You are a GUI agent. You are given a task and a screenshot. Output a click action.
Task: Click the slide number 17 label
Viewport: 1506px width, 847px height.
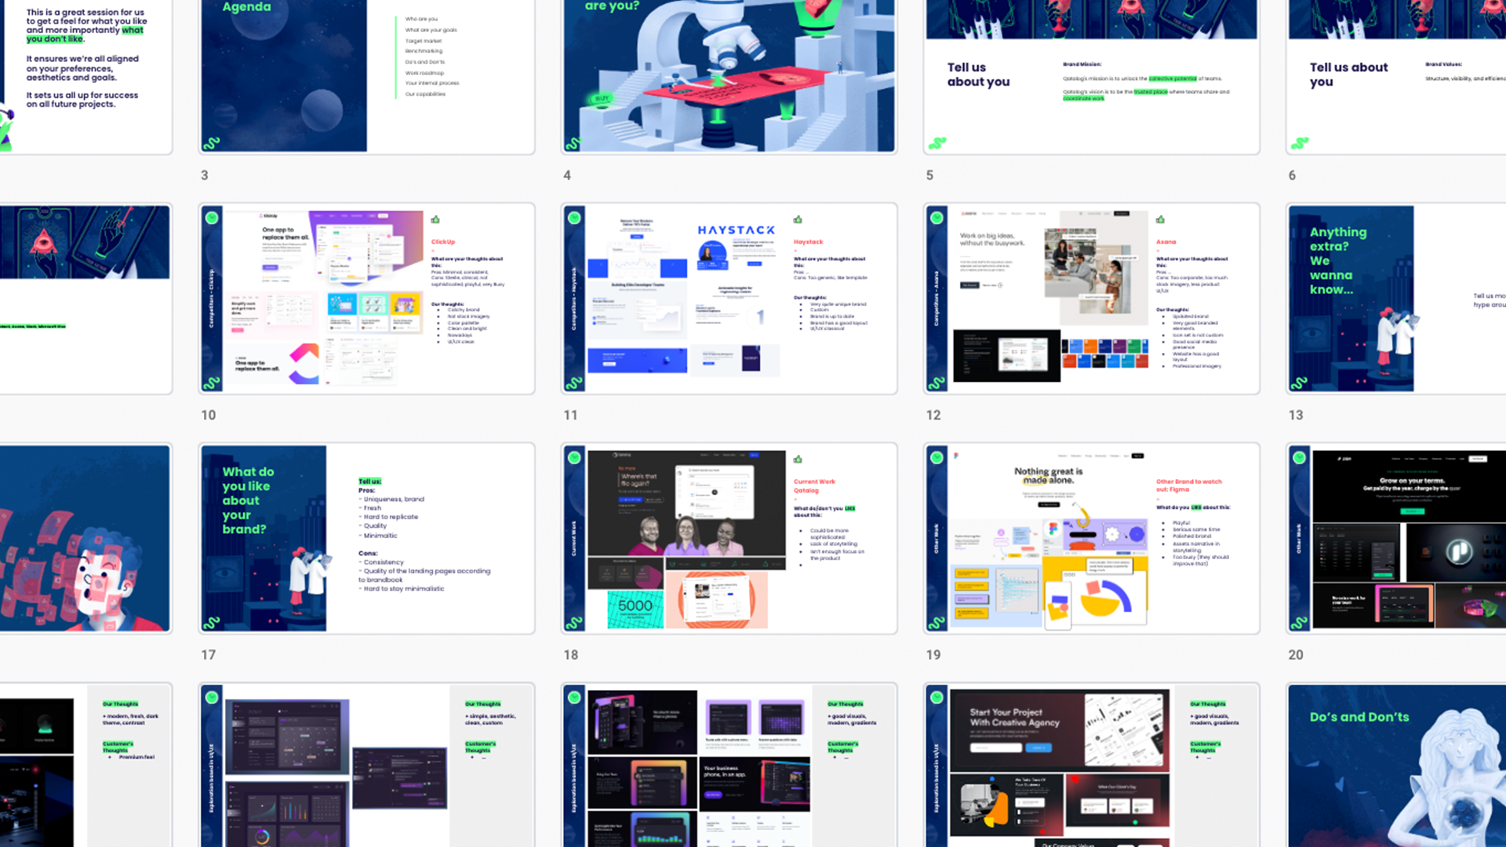208,655
